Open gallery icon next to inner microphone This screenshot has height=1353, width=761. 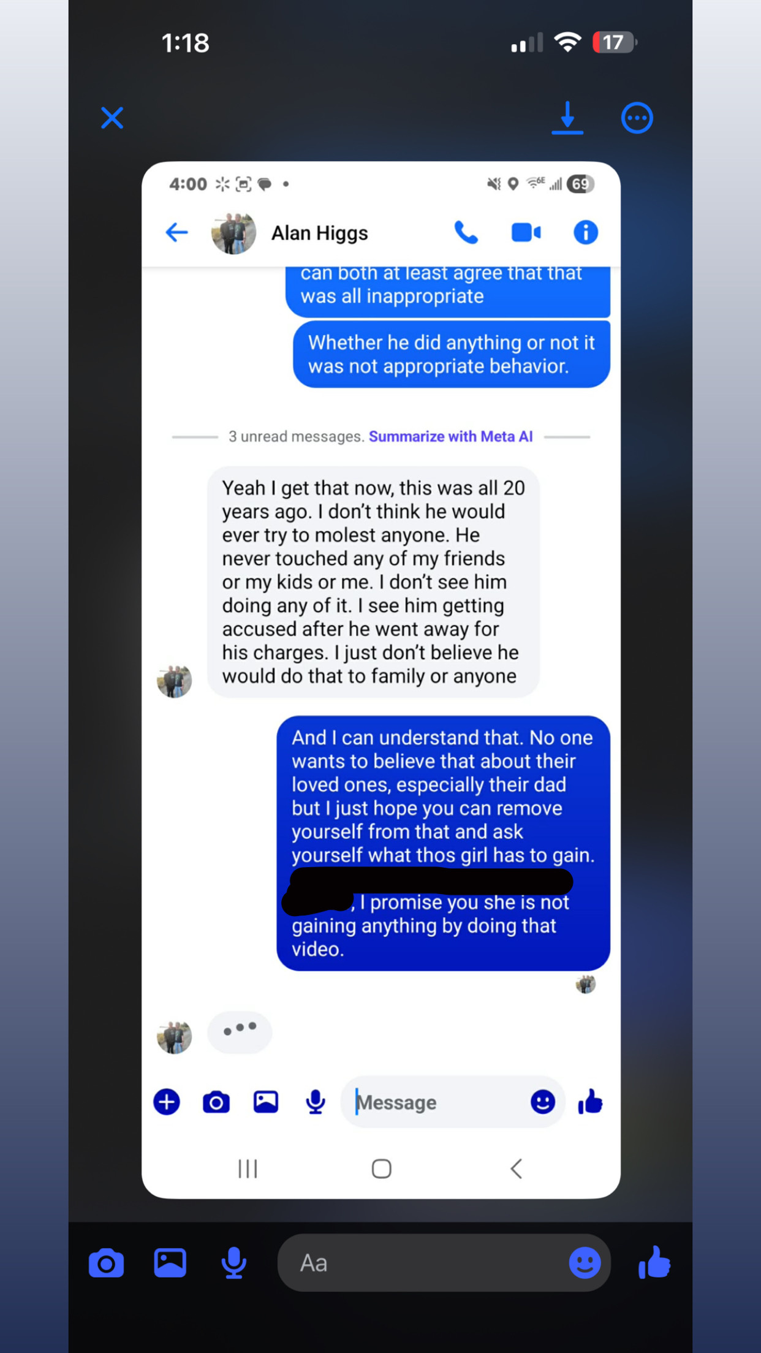coord(266,1102)
